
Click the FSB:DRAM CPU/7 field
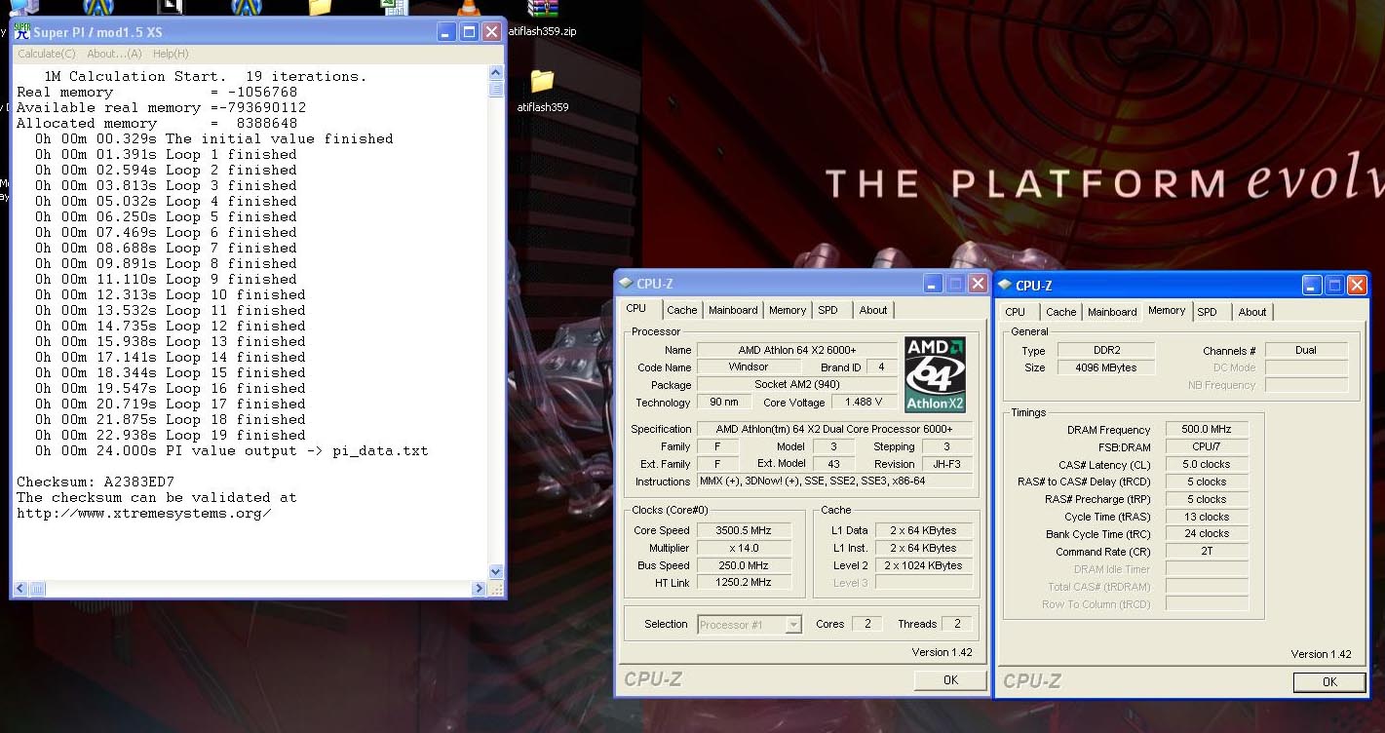[1207, 447]
